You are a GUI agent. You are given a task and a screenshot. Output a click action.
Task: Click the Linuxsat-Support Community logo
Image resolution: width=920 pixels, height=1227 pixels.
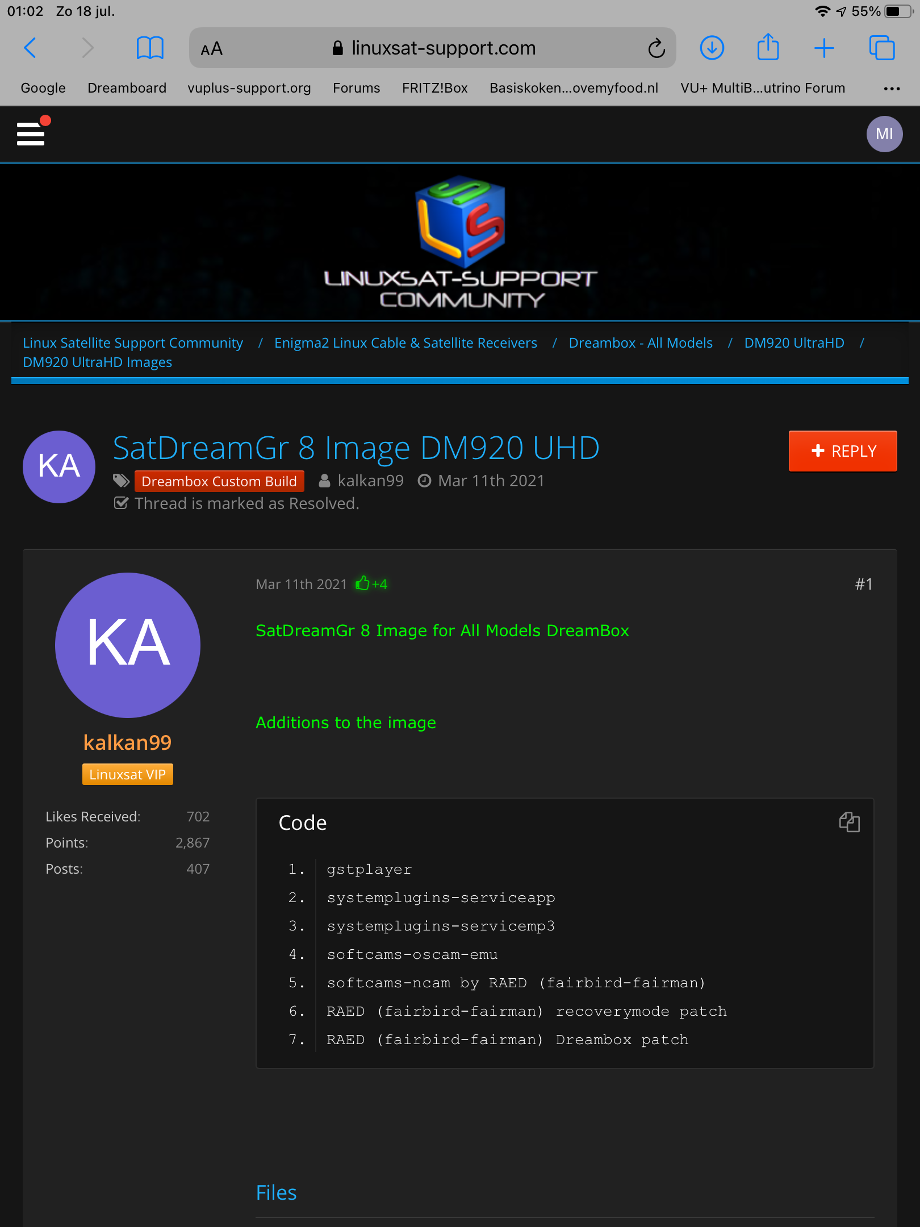pos(460,243)
